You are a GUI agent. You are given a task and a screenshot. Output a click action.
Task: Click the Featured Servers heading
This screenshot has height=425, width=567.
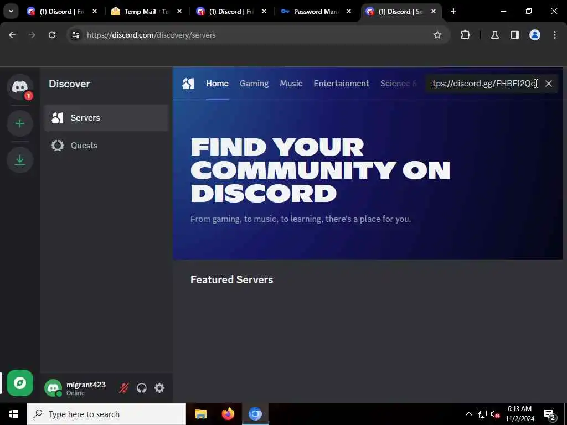[232, 279]
